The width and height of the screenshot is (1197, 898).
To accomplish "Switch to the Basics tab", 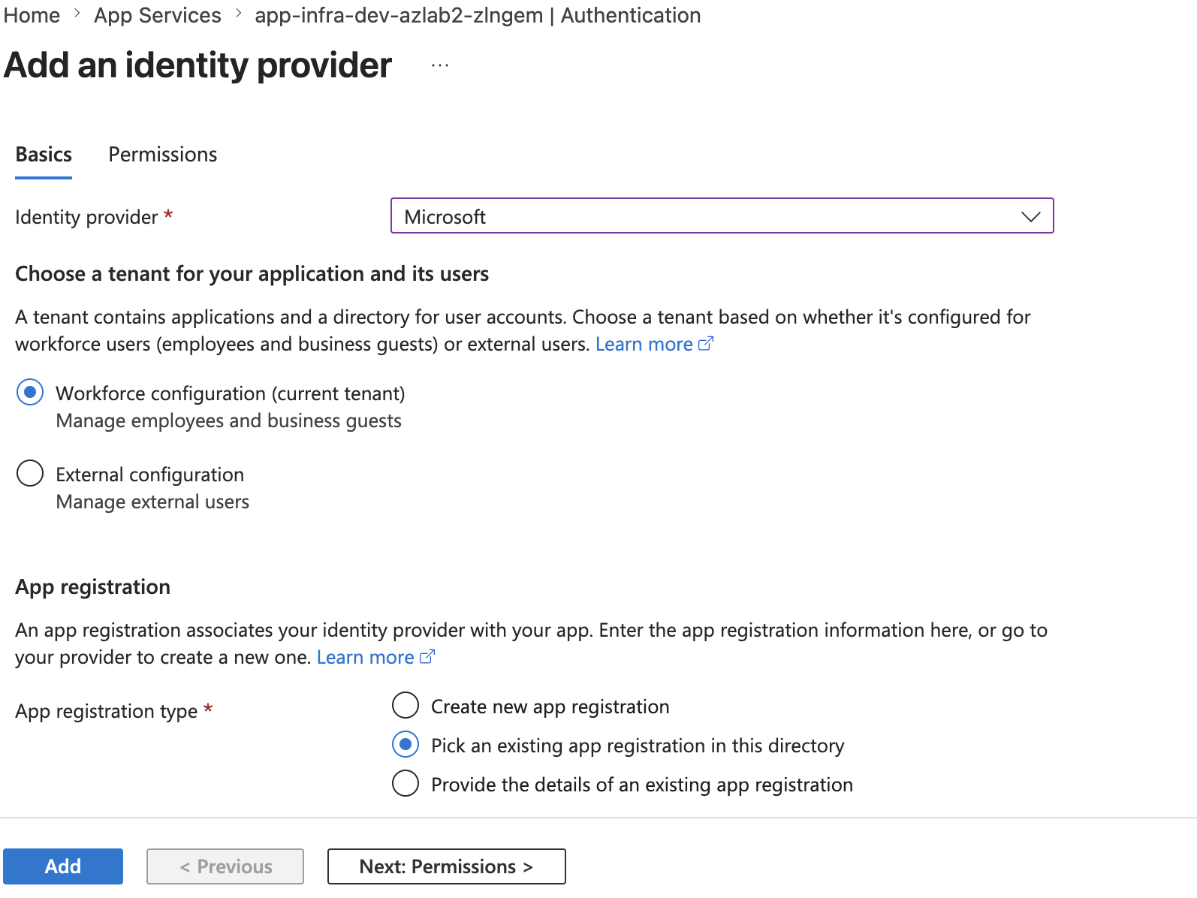I will tap(44, 155).
